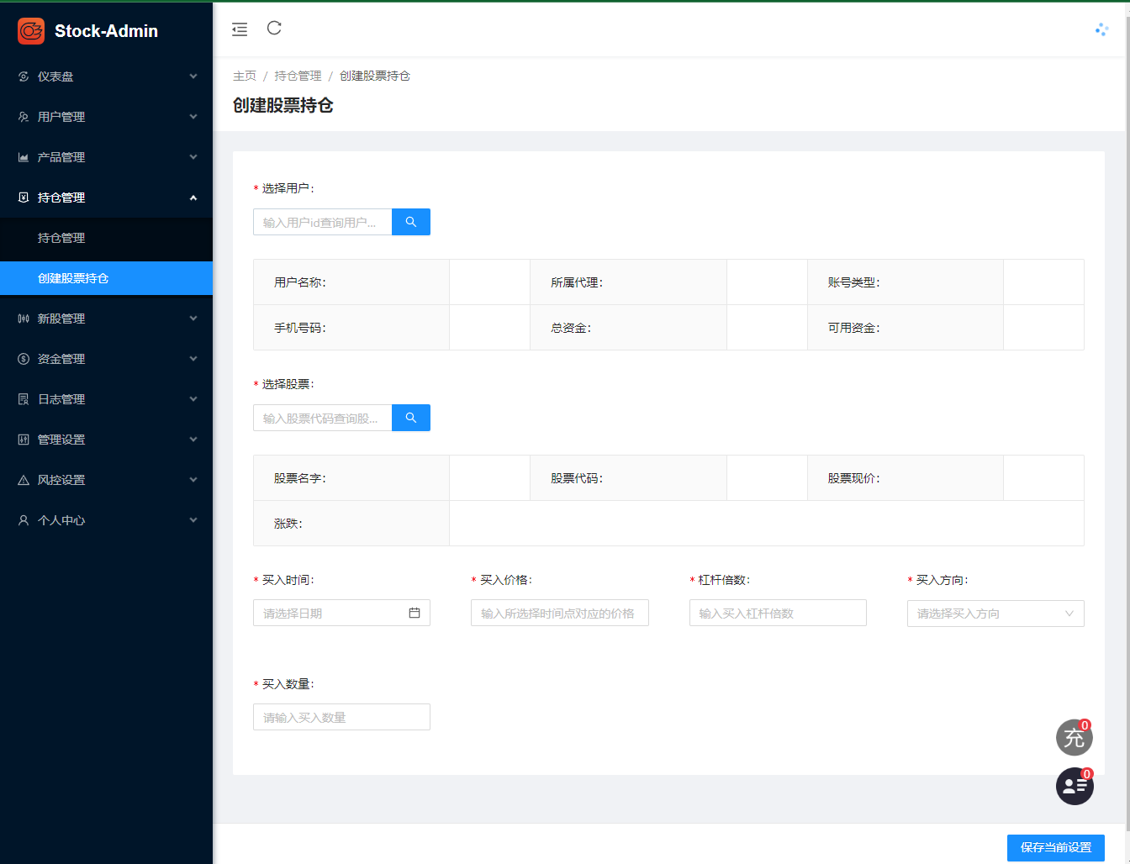Image resolution: width=1130 pixels, height=864 pixels.
Task: Open the 充 recharge floating icon
Action: pyautogui.click(x=1074, y=737)
